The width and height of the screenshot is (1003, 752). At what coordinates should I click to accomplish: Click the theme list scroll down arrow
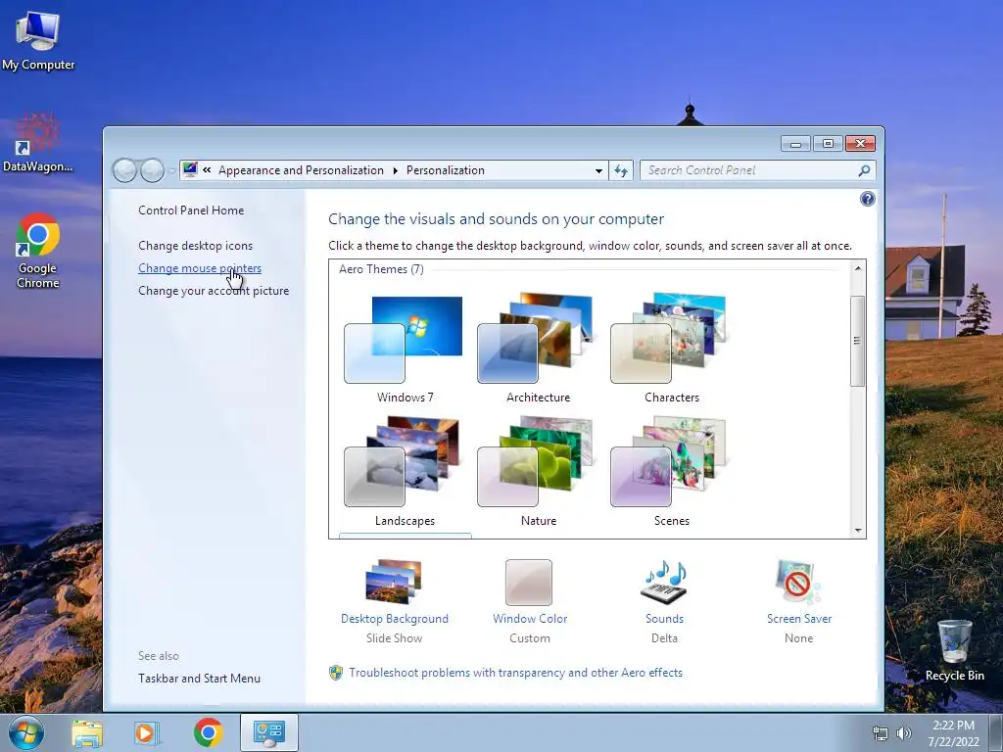coord(858,530)
